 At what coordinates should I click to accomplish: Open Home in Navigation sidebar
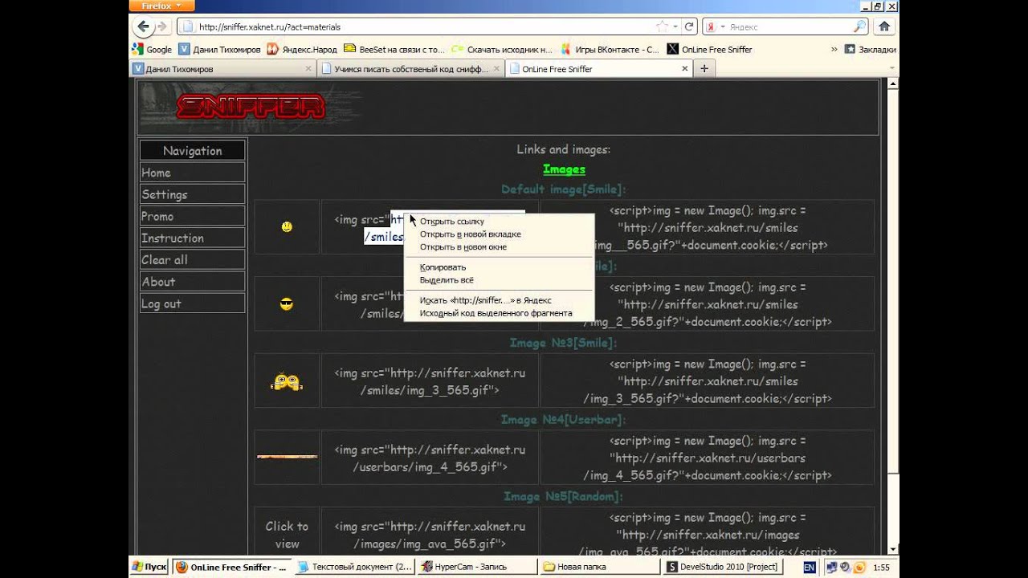click(x=192, y=173)
